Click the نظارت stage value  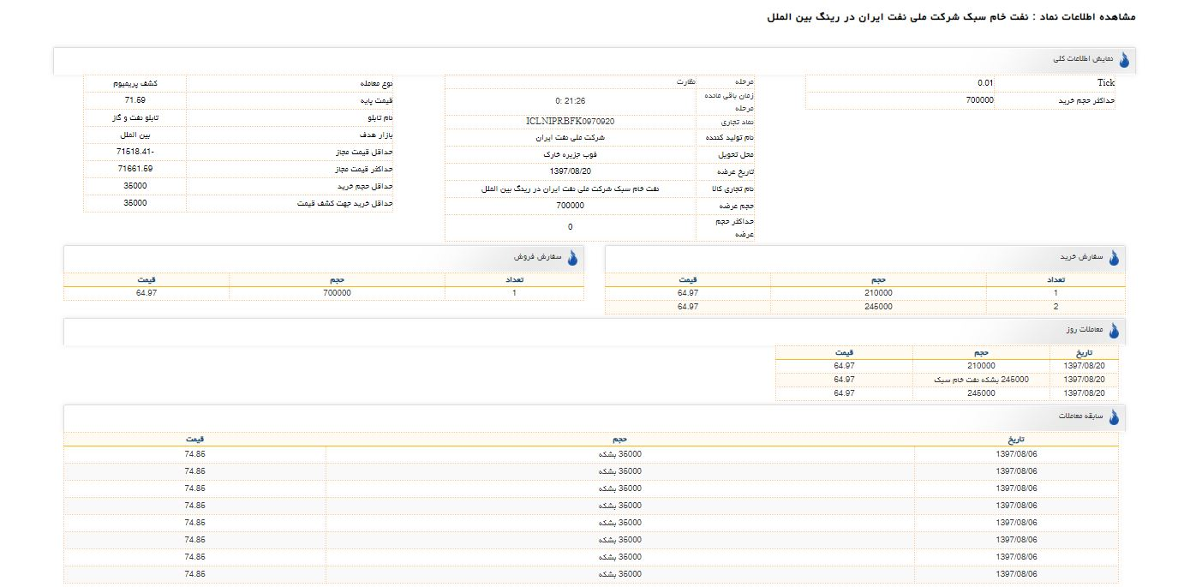coord(686,82)
